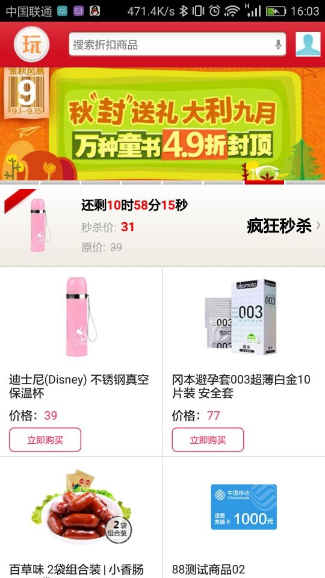Tap the Bluetooth status icon

(x=183, y=11)
